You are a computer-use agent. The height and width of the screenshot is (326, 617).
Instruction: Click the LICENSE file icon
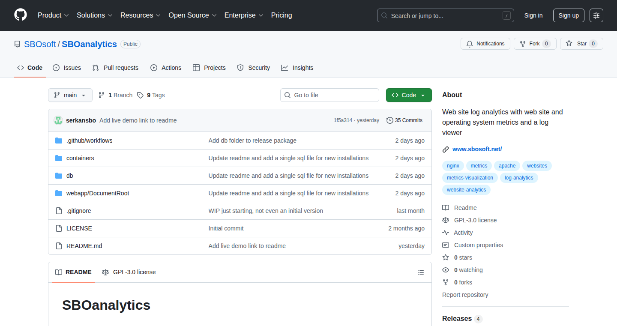59,228
